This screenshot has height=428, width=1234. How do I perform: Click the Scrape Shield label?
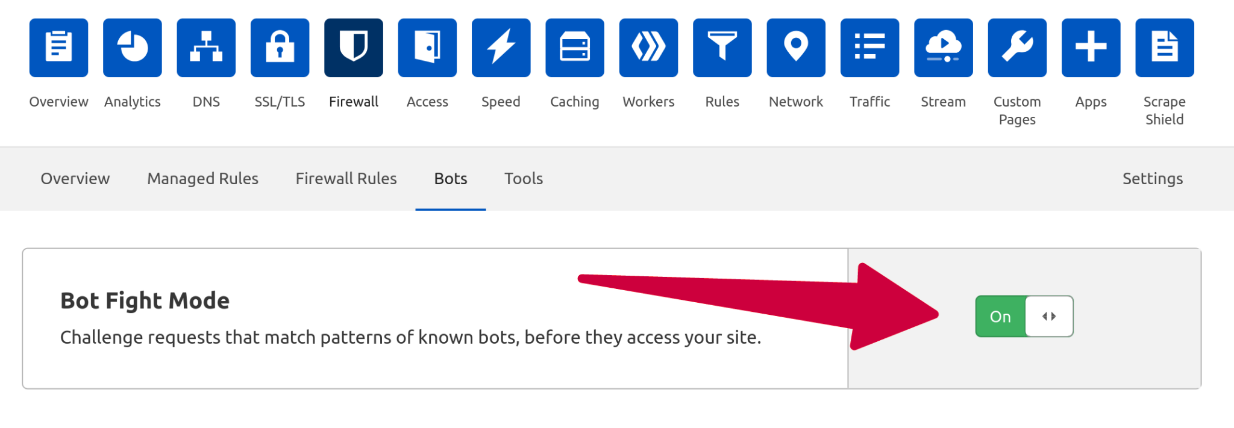(x=1165, y=111)
